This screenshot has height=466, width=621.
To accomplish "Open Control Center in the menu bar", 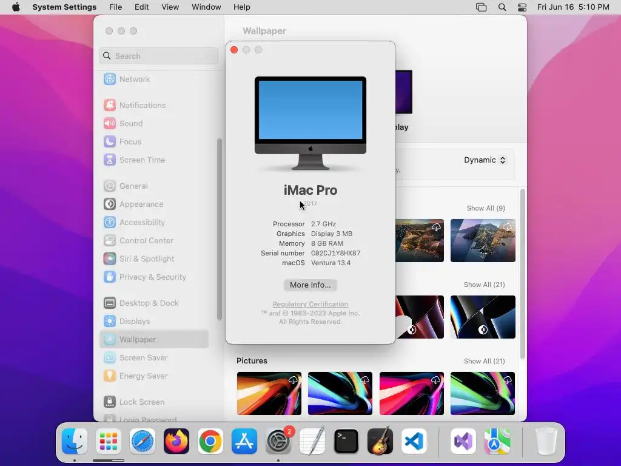I will (x=522, y=7).
